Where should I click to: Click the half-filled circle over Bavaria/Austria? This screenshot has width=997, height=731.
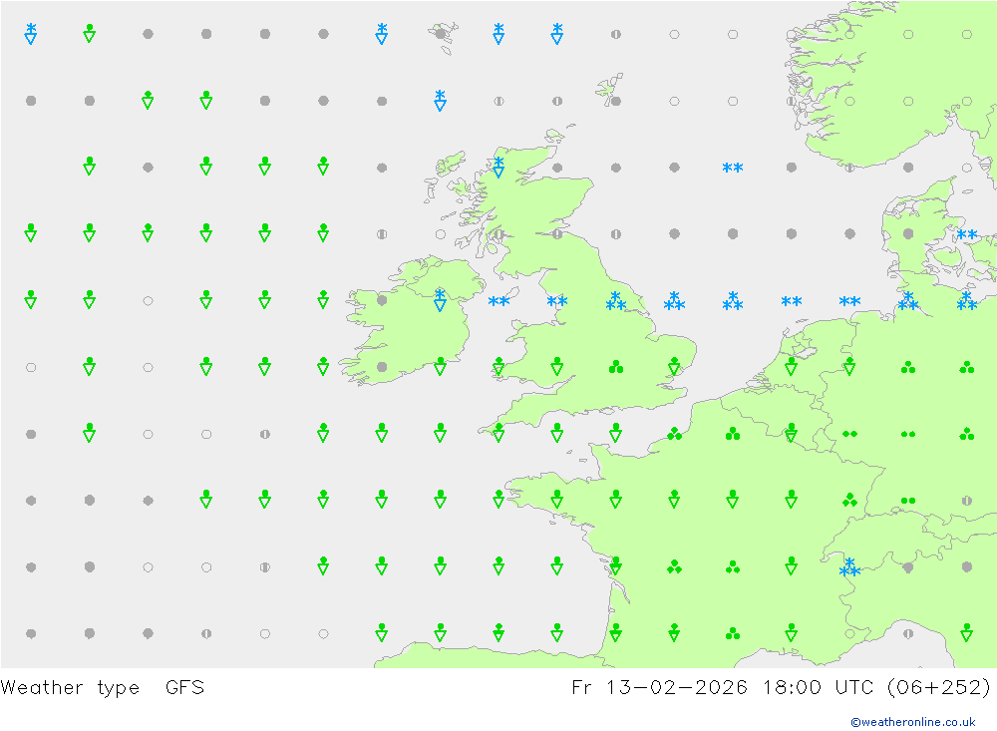coord(966,501)
